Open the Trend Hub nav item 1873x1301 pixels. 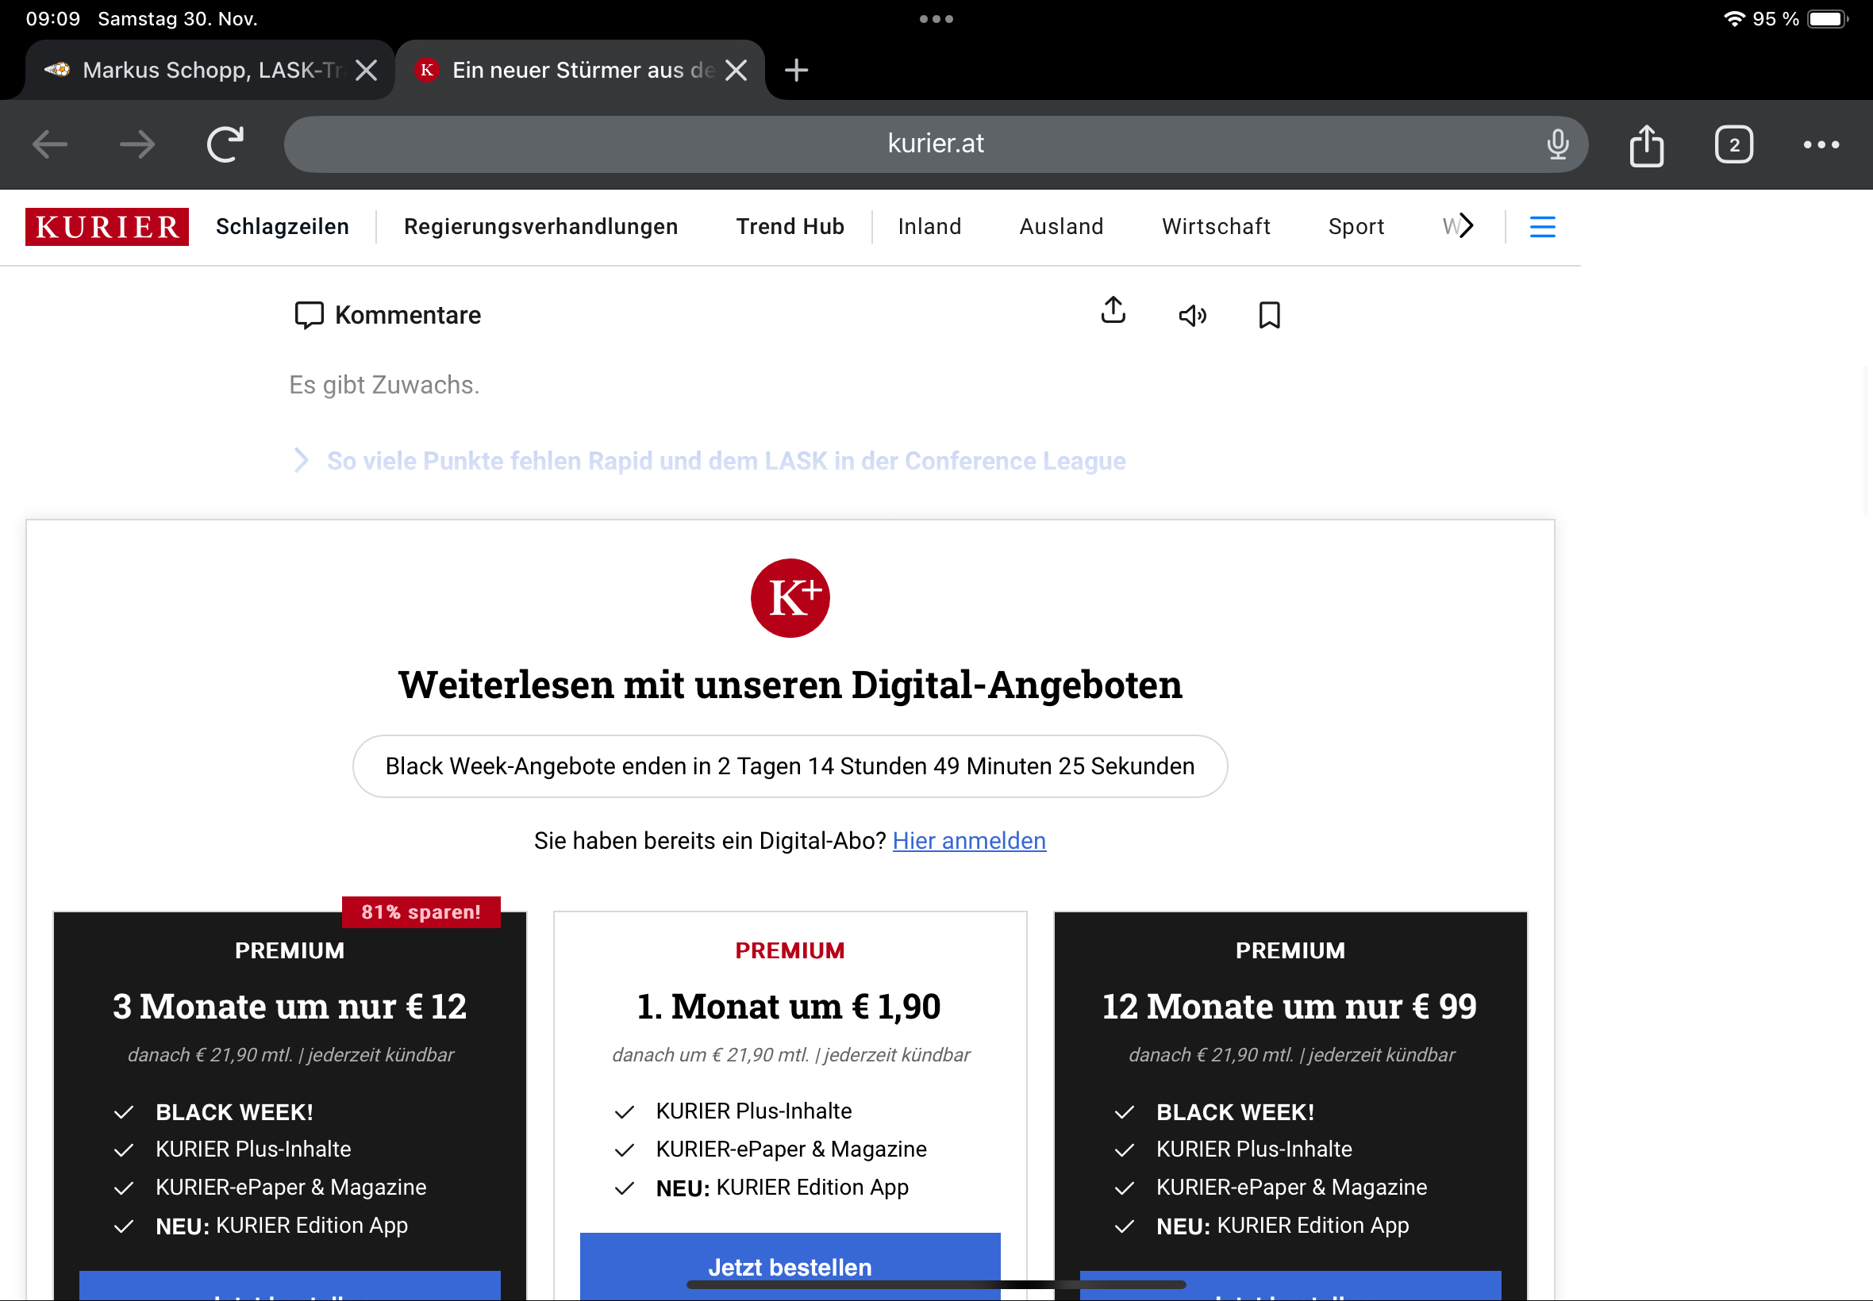[790, 227]
